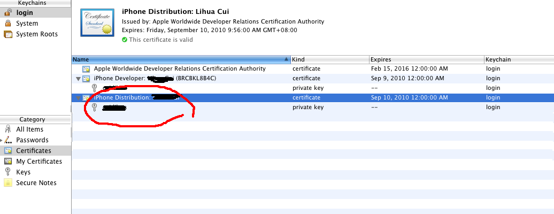
Task: Click certificate icon of iPhone Developer row
Action: (87, 79)
